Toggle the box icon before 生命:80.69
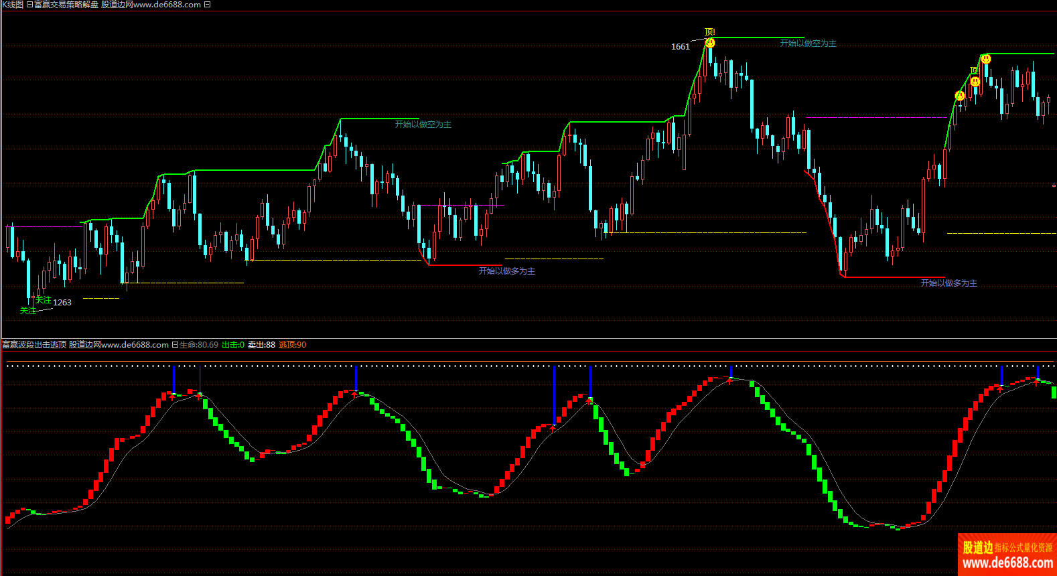This screenshot has width=1057, height=576. click(175, 345)
